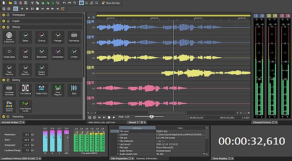The image size is (292, 161).
Task: Open a file with the yellow folder icon
Action: (10, 3)
